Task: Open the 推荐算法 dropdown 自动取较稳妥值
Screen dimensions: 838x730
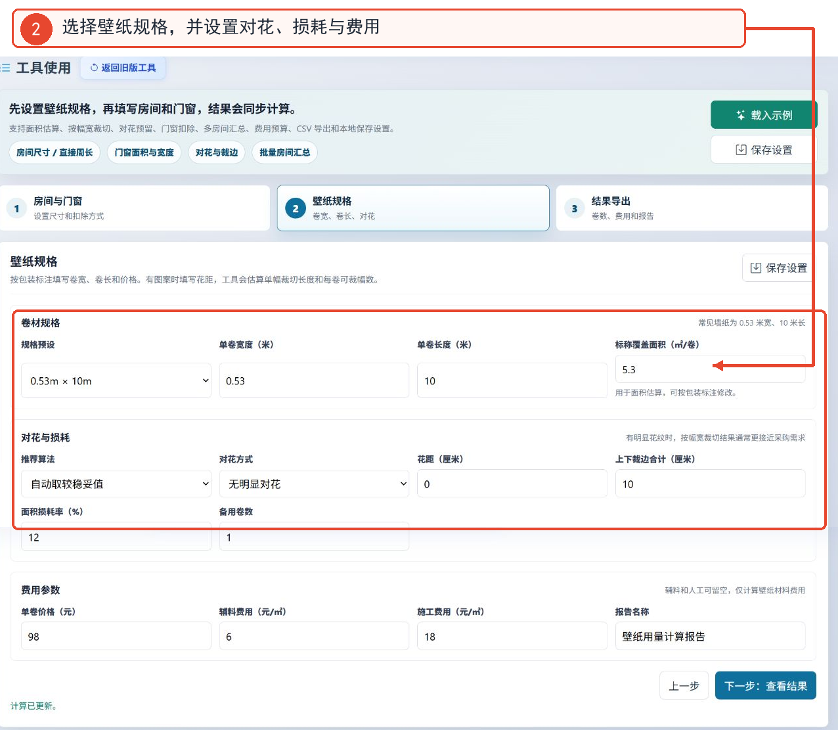Action: pos(116,484)
